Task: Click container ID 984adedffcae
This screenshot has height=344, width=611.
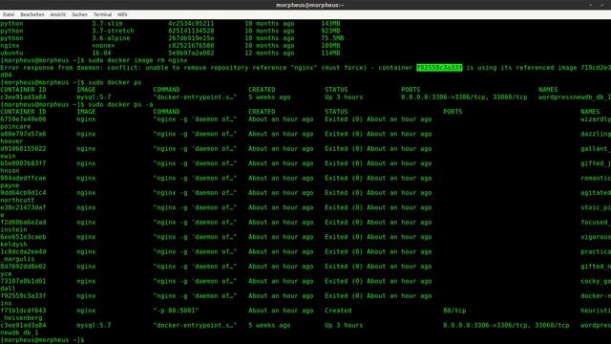Action: [23, 179]
